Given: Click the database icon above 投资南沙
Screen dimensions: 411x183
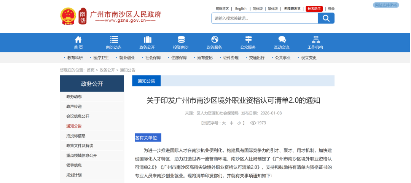Looking at the screenshot, I should [x=181, y=39].
